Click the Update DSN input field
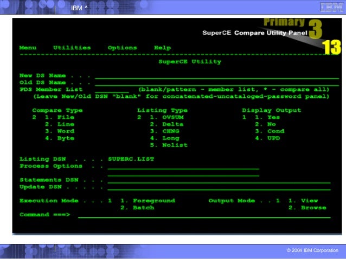 click(219, 187)
